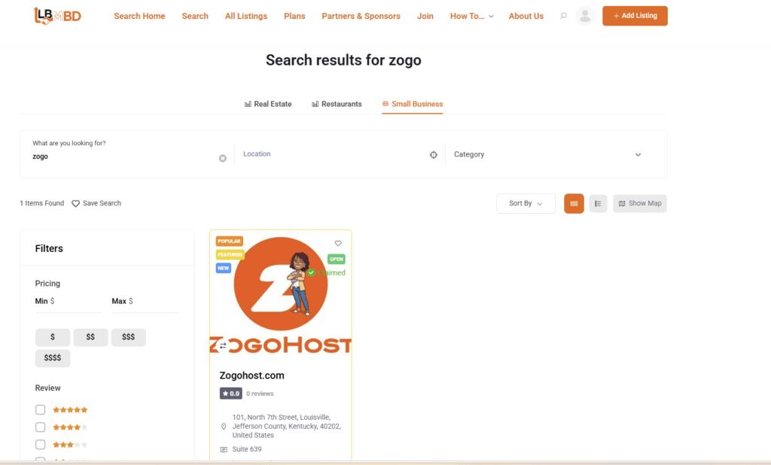This screenshot has height=465, width=771.
Task: Open the Zogohost.com listing title
Action: (x=251, y=375)
